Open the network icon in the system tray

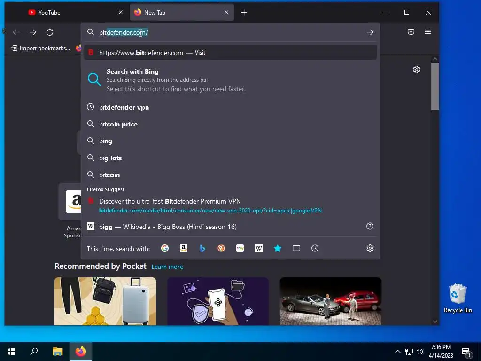409,352
